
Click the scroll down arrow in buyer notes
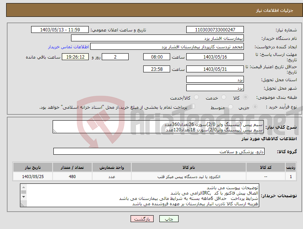[23, 197]
